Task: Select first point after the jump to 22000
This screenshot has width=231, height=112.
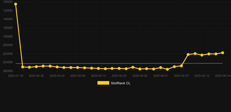Action: [x=188, y=54]
